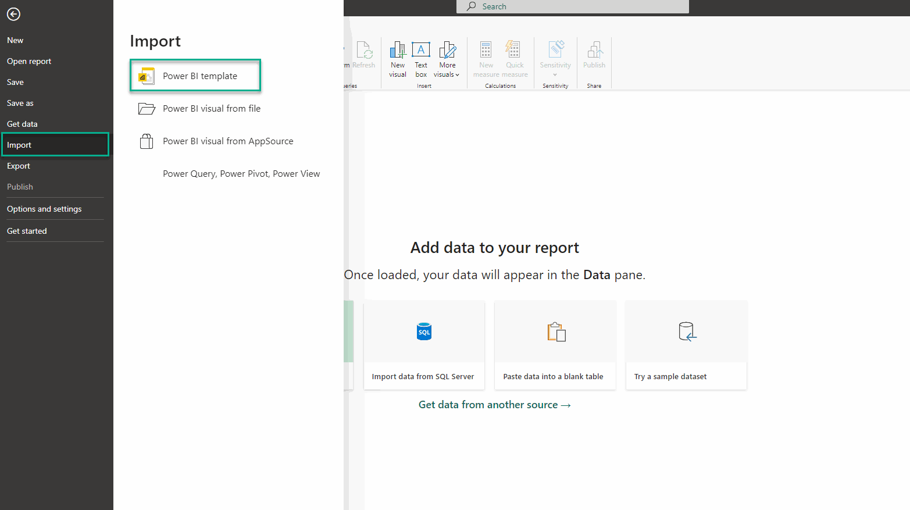Select Get data from the left menu
Image resolution: width=910 pixels, height=510 pixels.
pyautogui.click(x=22, y=123)
